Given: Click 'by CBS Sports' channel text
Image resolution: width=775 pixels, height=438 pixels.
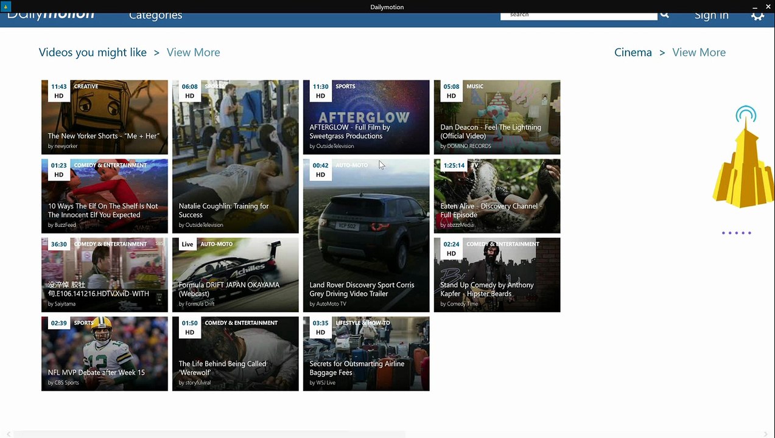Looking at the screenshot, I should pyautogui.click(x=63, y=383).
